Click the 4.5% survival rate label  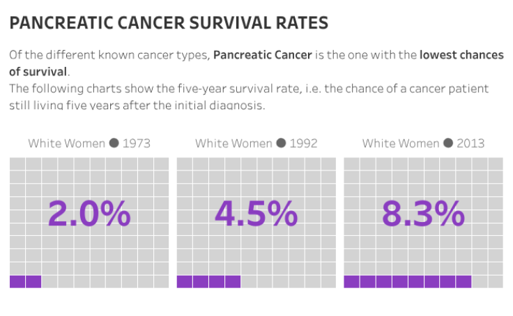(256, 214)
